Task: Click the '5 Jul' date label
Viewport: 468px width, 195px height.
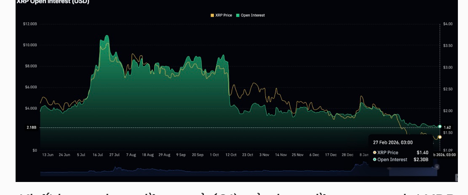Action: tap(81, 155)
